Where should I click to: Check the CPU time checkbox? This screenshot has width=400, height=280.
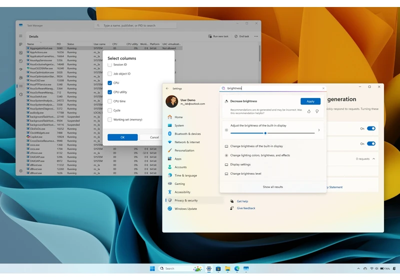click(109, 101)
